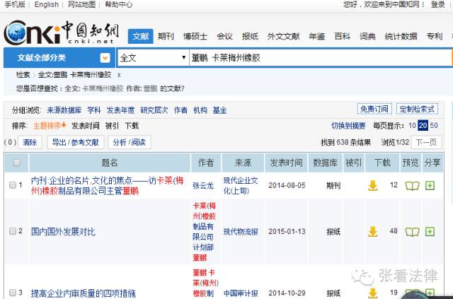This screenshot has width=453, height=299.
Task: Open article titled 内刊:企业的名片
Action: (x=107, y=186)
